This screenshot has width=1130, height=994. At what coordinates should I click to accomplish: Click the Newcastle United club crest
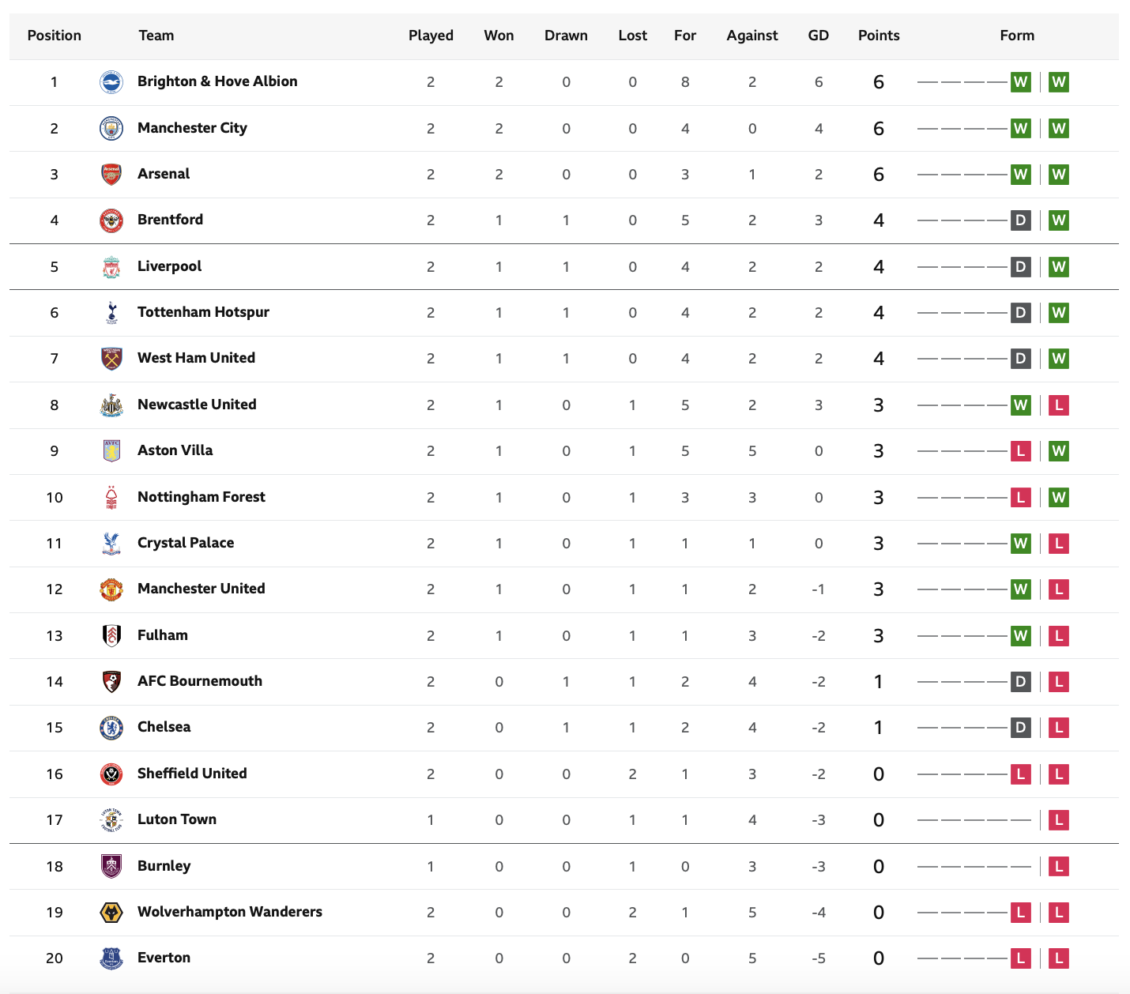(111, 405)
